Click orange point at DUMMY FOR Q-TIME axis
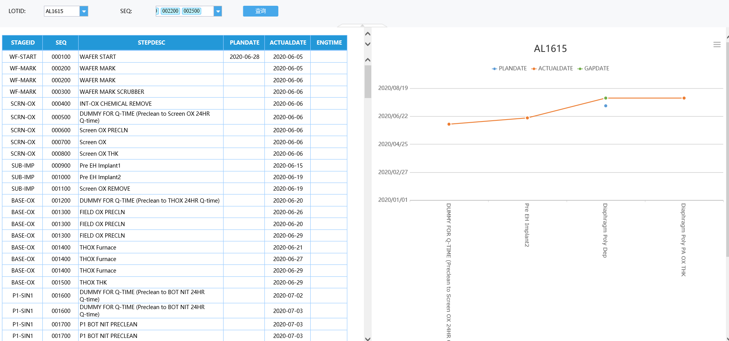Viewport: 729px width, 341px height. (449, 124)
